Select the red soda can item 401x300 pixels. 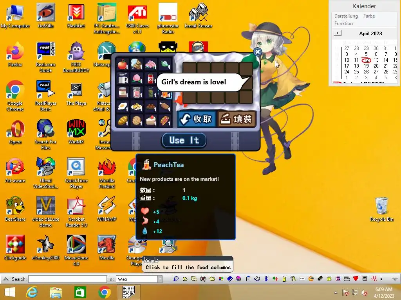pyautogui.click(x=151, y=78)
